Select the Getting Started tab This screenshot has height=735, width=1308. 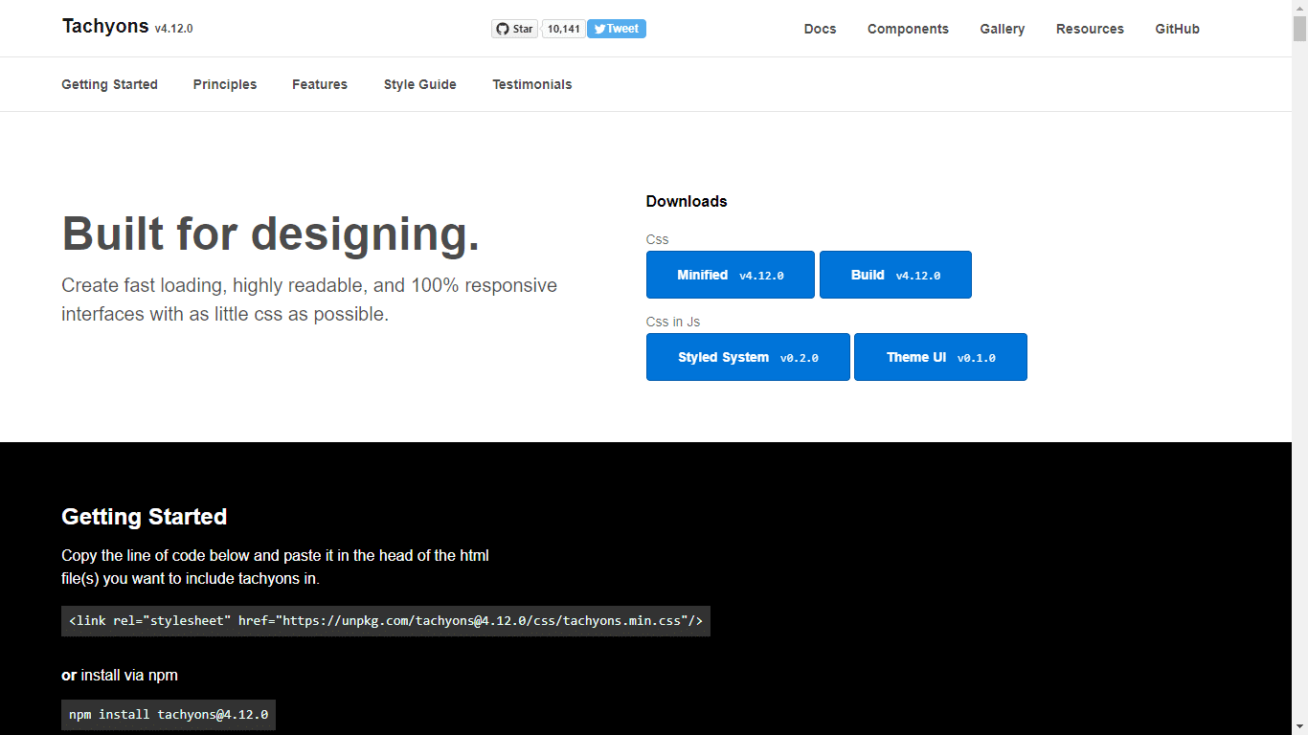point(109,84)
